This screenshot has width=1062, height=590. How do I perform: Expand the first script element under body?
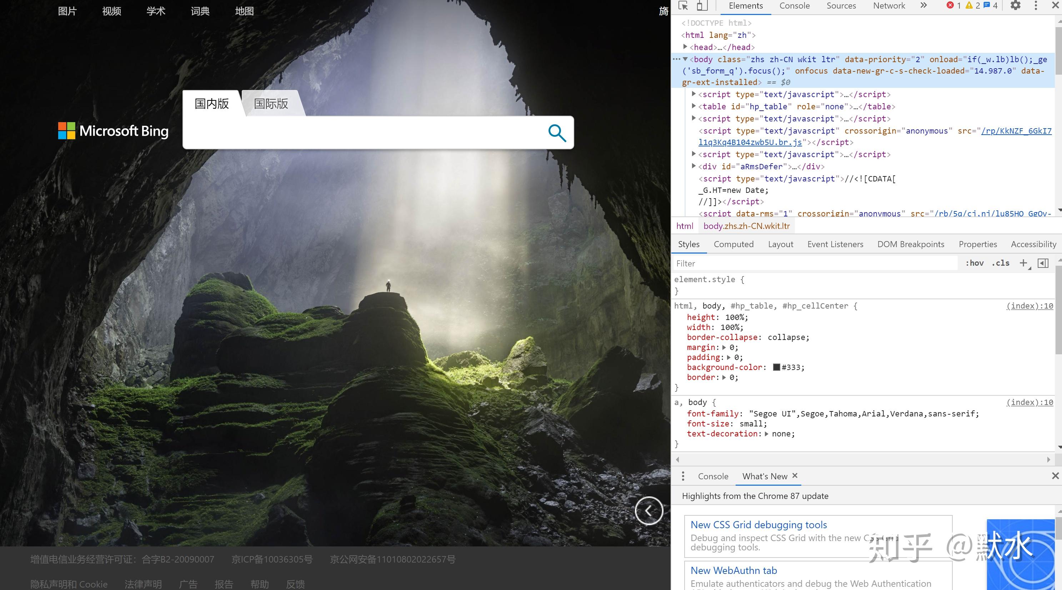(694, 94)
